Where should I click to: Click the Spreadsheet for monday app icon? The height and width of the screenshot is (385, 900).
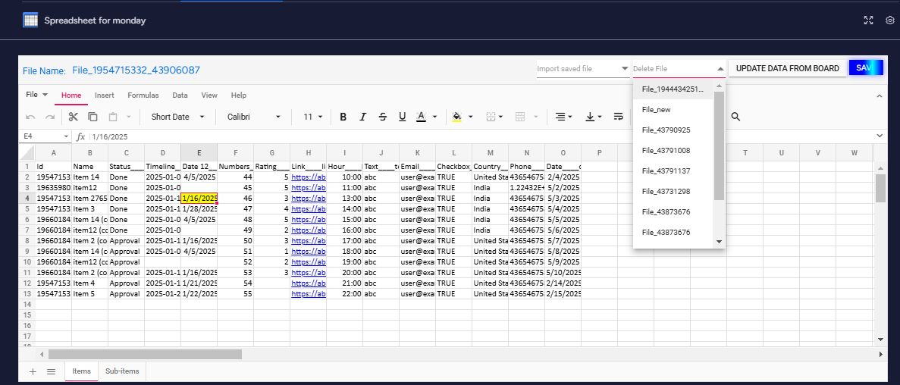coord(30,20)
